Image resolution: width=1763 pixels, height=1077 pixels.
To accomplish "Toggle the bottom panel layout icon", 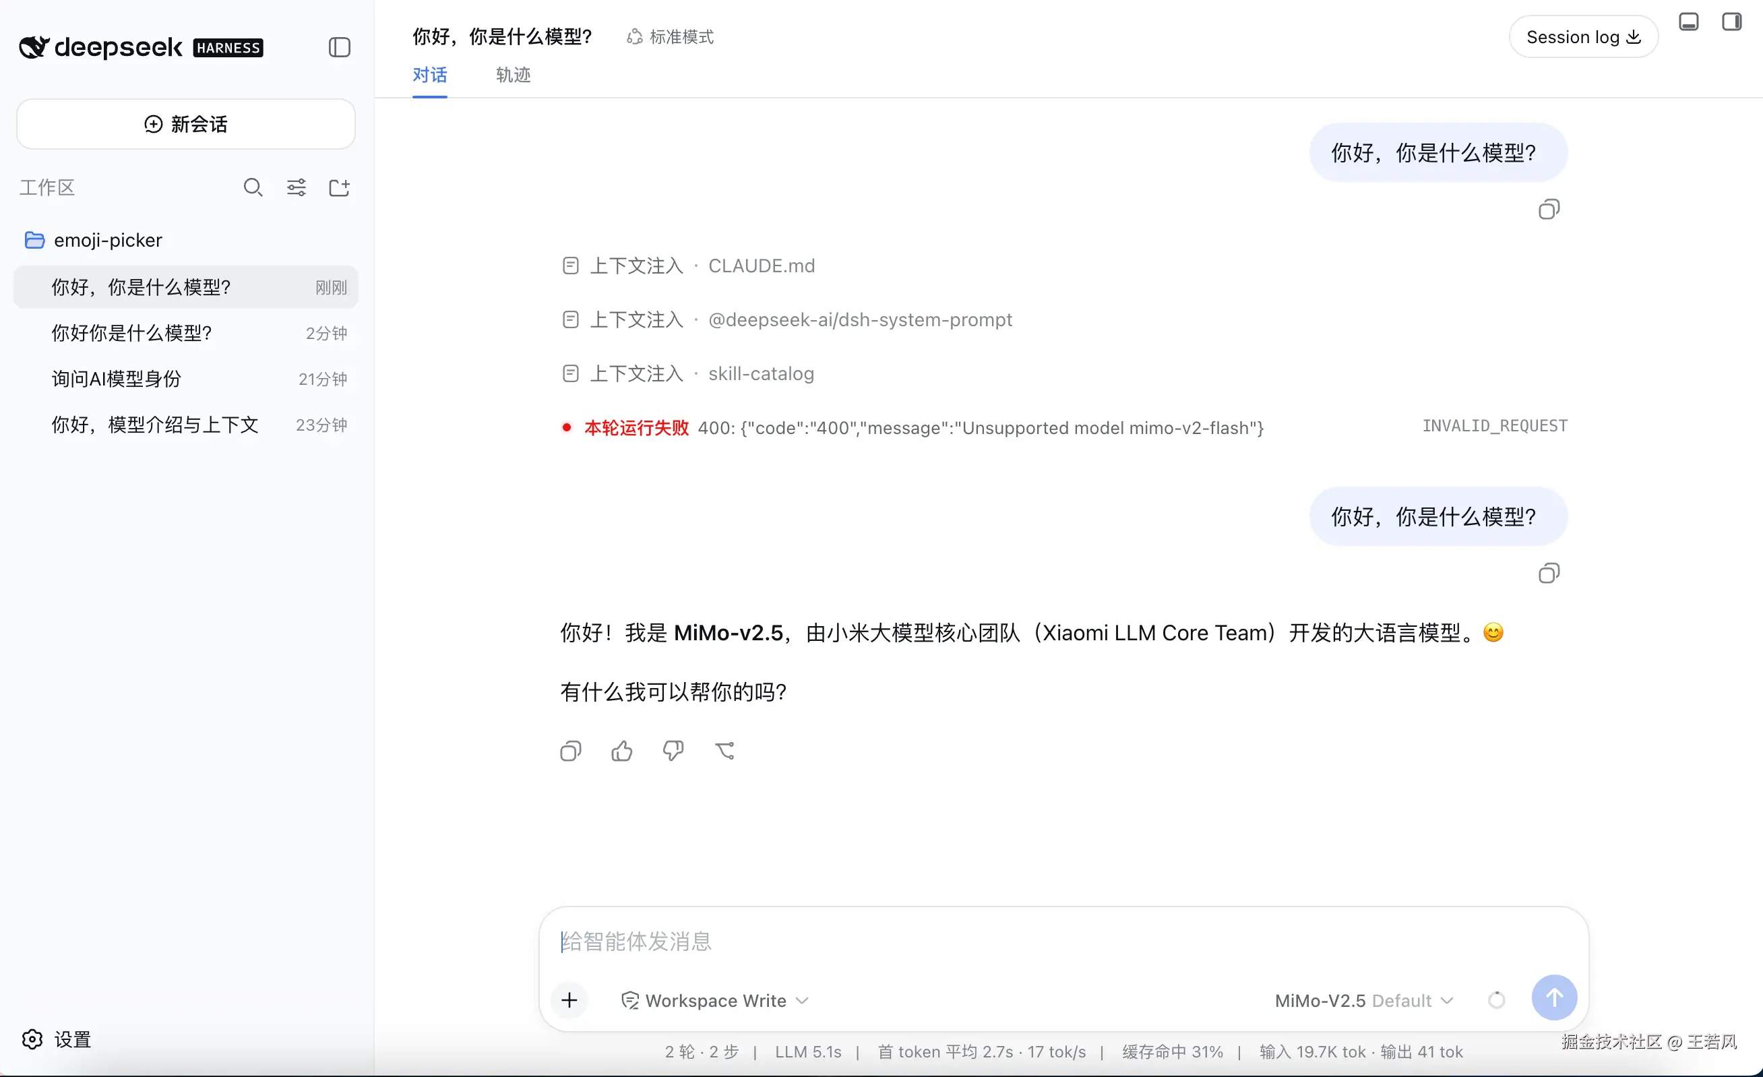I will click(1689, 22).
